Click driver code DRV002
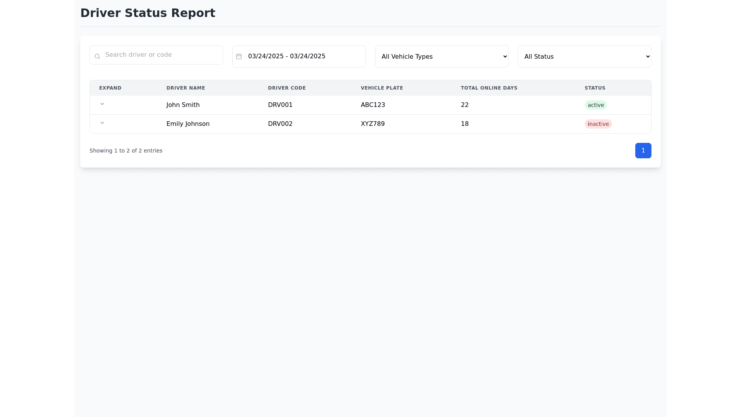Image resolution: width=741 pixels, height=417 pixels. click(x=280, y=124)
